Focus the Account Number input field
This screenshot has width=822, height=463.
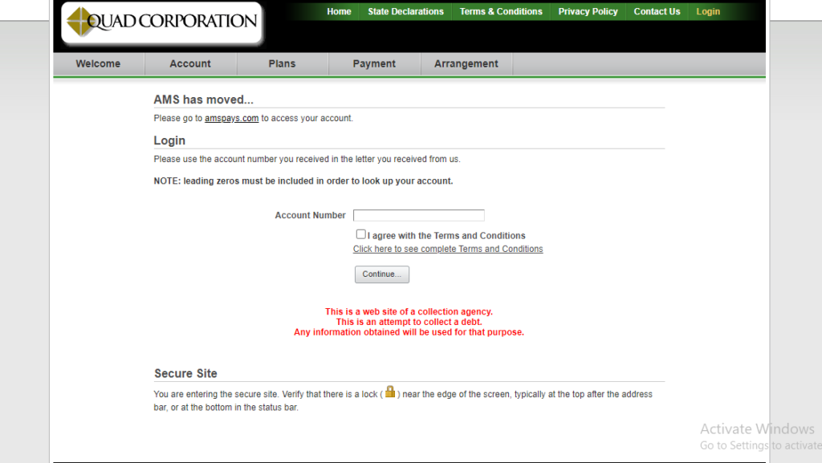[x=419, y=215]
